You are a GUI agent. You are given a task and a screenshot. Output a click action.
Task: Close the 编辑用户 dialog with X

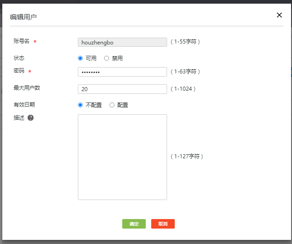coord(279,15)
